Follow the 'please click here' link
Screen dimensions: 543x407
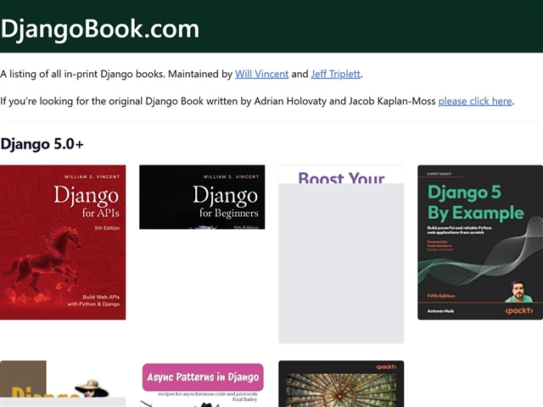click(475, 101)
